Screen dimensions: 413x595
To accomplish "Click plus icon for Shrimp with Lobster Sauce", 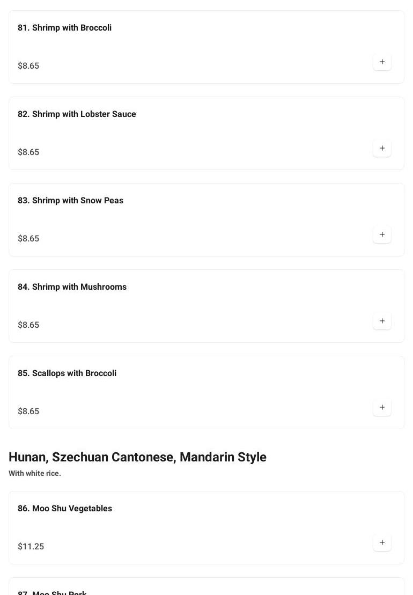I will 382,148.
